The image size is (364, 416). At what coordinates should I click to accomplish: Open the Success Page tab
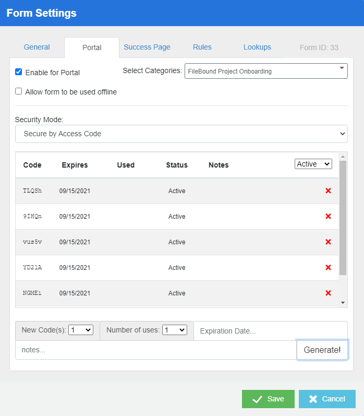click(147, 47)
